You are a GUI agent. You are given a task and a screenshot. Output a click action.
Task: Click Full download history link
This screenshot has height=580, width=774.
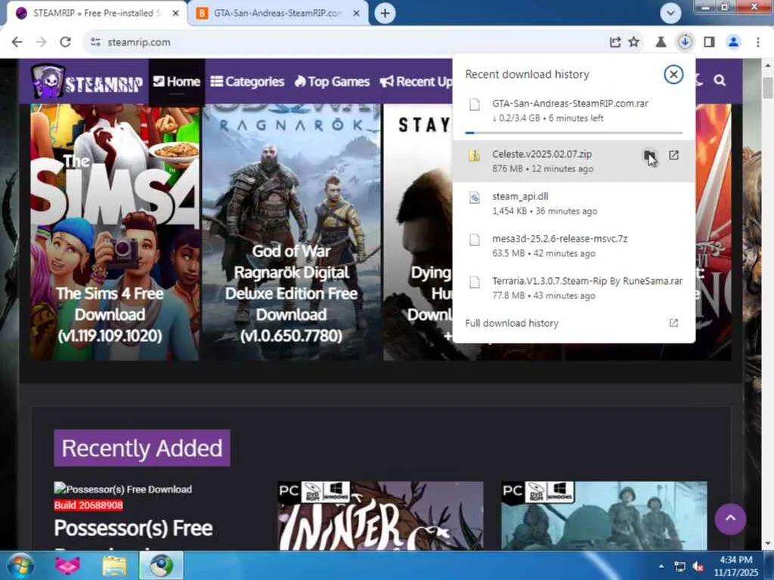coord(512,323)
